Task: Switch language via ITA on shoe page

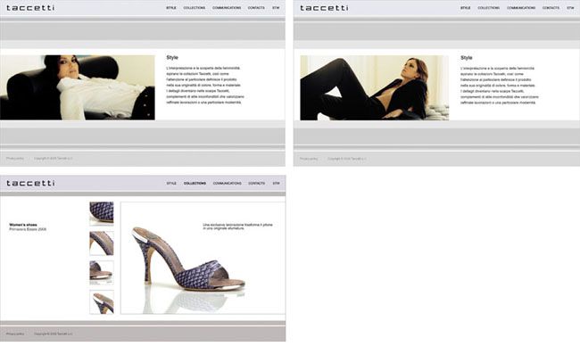Action: coord(276,184)
